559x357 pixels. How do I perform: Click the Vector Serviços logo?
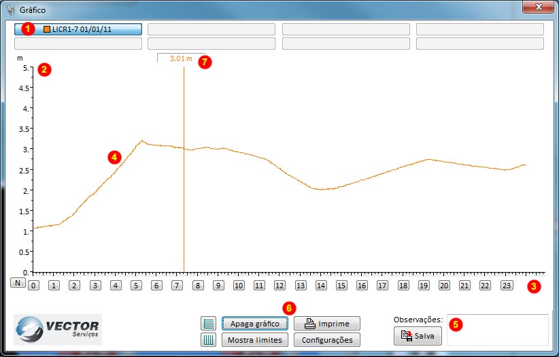[x=58, y=329]
